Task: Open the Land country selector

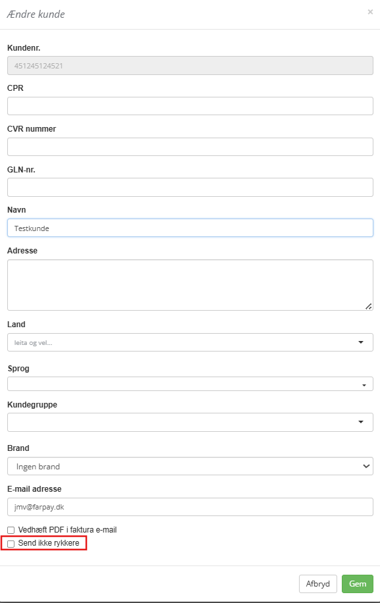Action: 190,342
